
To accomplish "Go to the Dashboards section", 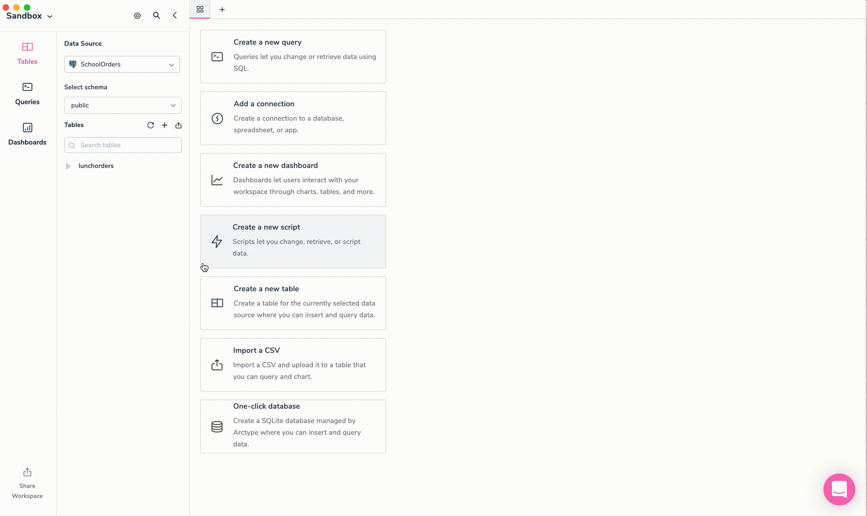I will [x=27, y=134].
